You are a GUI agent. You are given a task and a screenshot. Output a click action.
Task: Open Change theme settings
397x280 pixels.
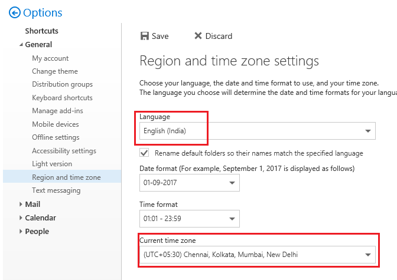[x=55, y=71]
